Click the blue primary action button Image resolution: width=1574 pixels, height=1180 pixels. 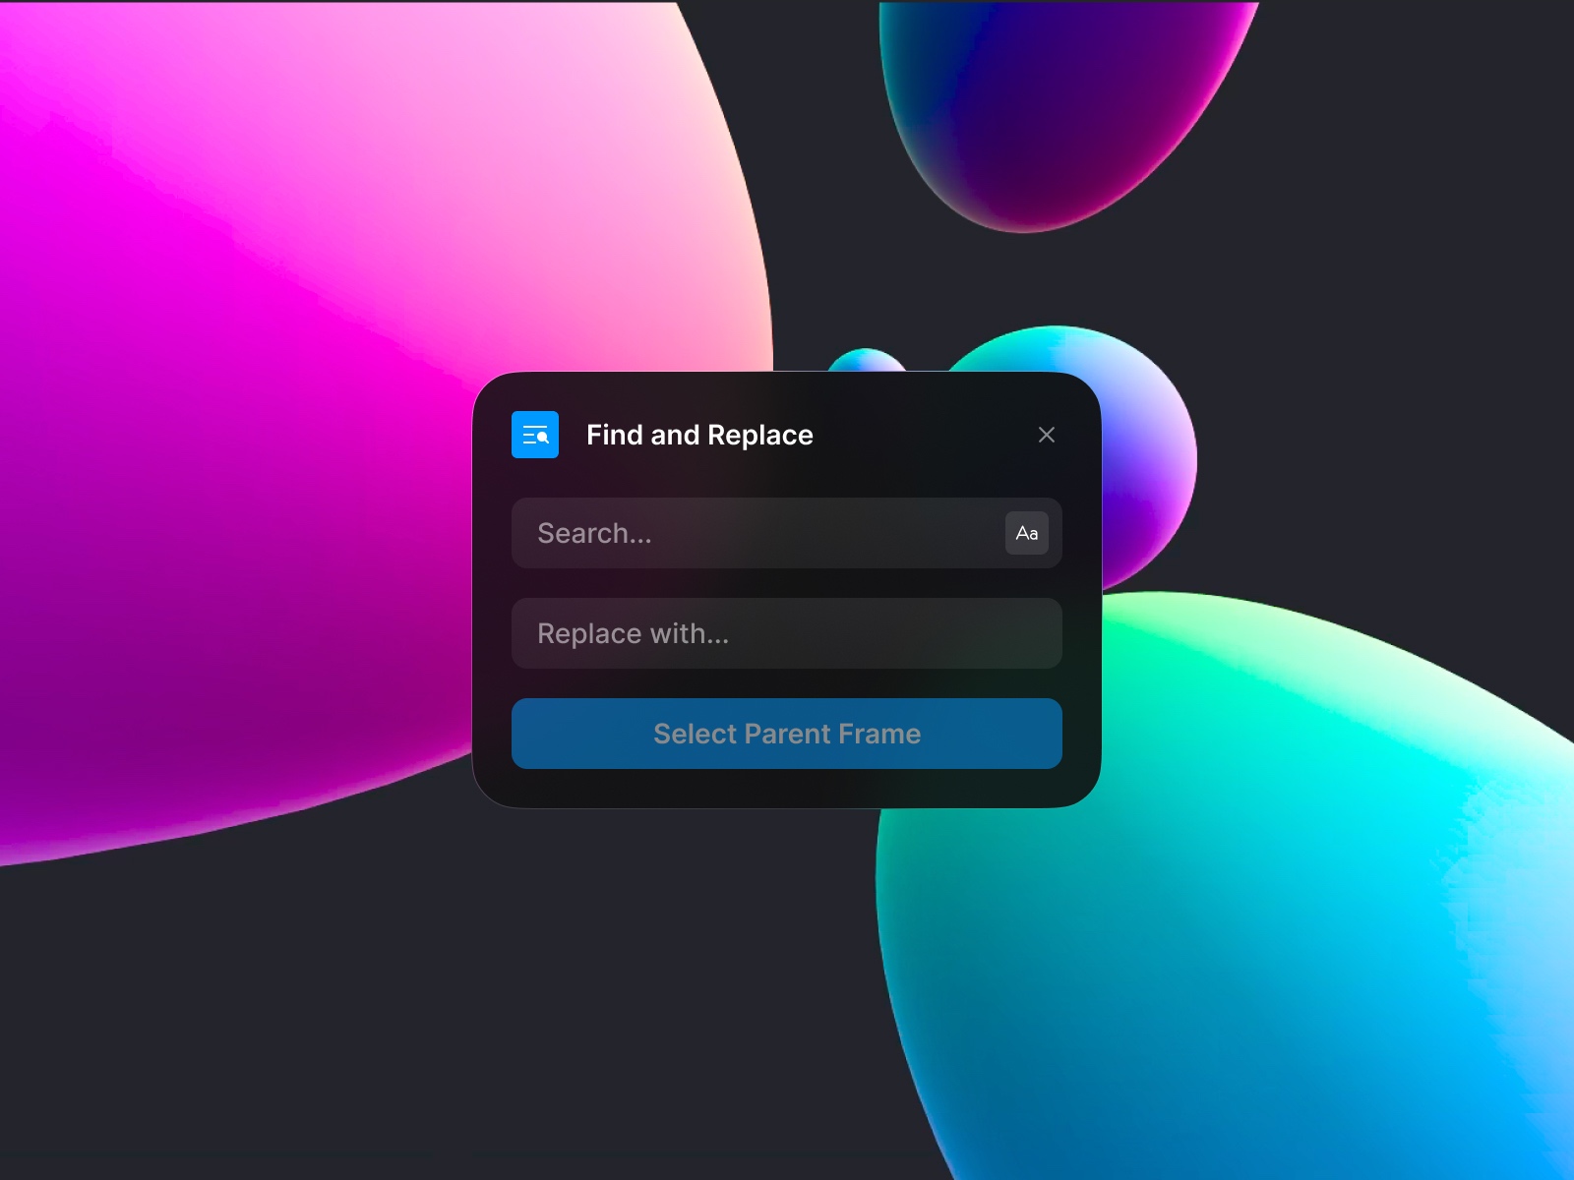[786, 733]
